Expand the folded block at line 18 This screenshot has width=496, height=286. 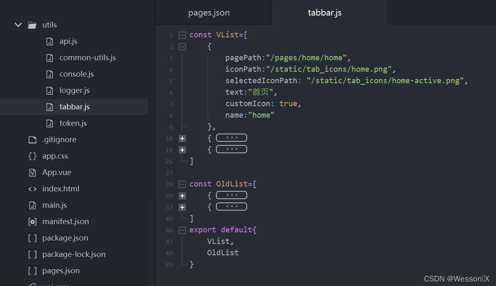tap(182, 150)
